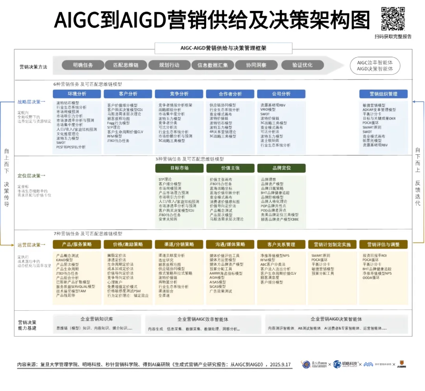The height and width of the screenshot is (391, 425).
Task: Select the 品牌定位 green header
Action: pos(281,168)
